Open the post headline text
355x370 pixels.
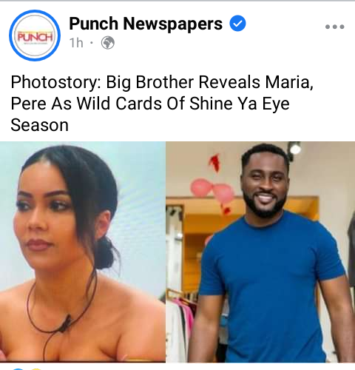pos(162,104)
